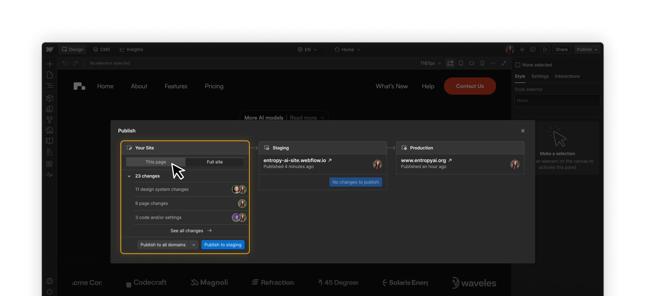Switch to the Design mode tab
Viewport: 646px width, 296px height.
point(73,49)
